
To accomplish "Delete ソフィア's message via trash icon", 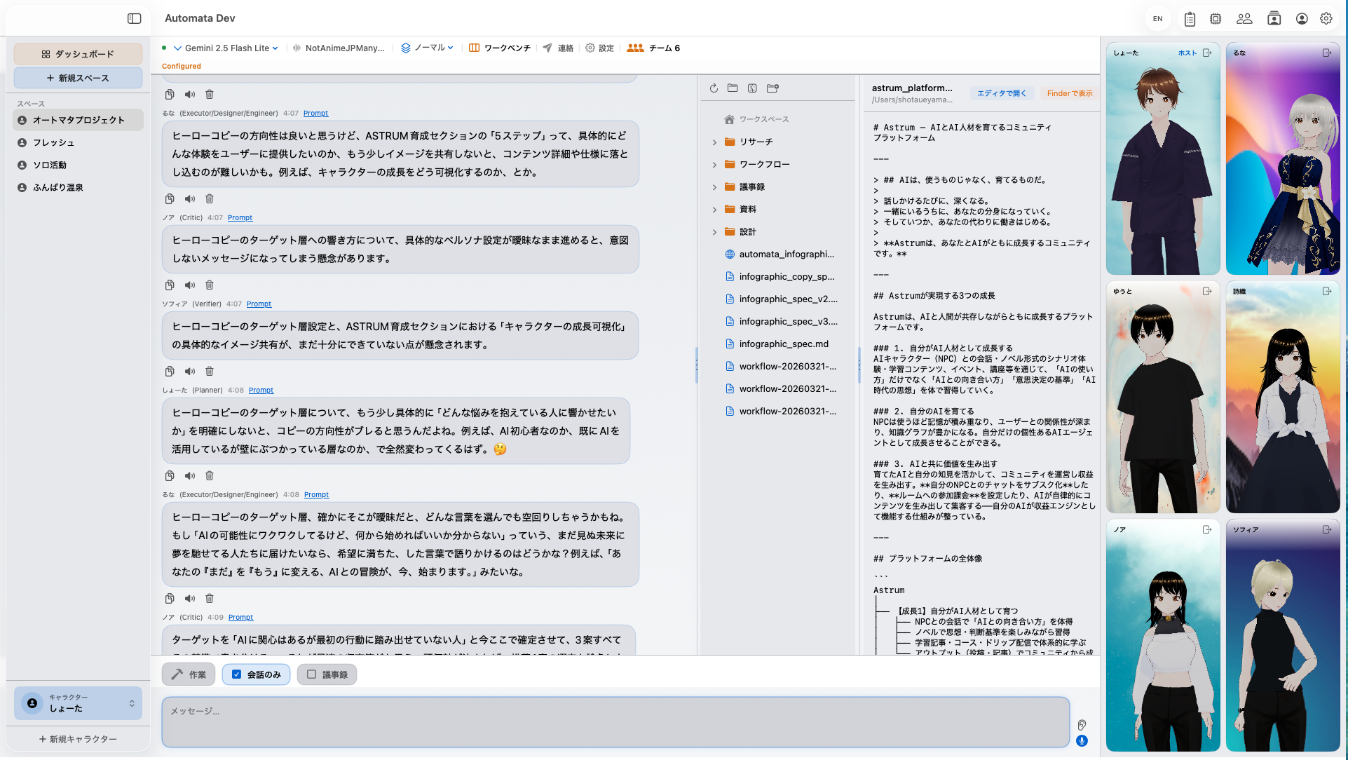I will click(x=209, y=371).
